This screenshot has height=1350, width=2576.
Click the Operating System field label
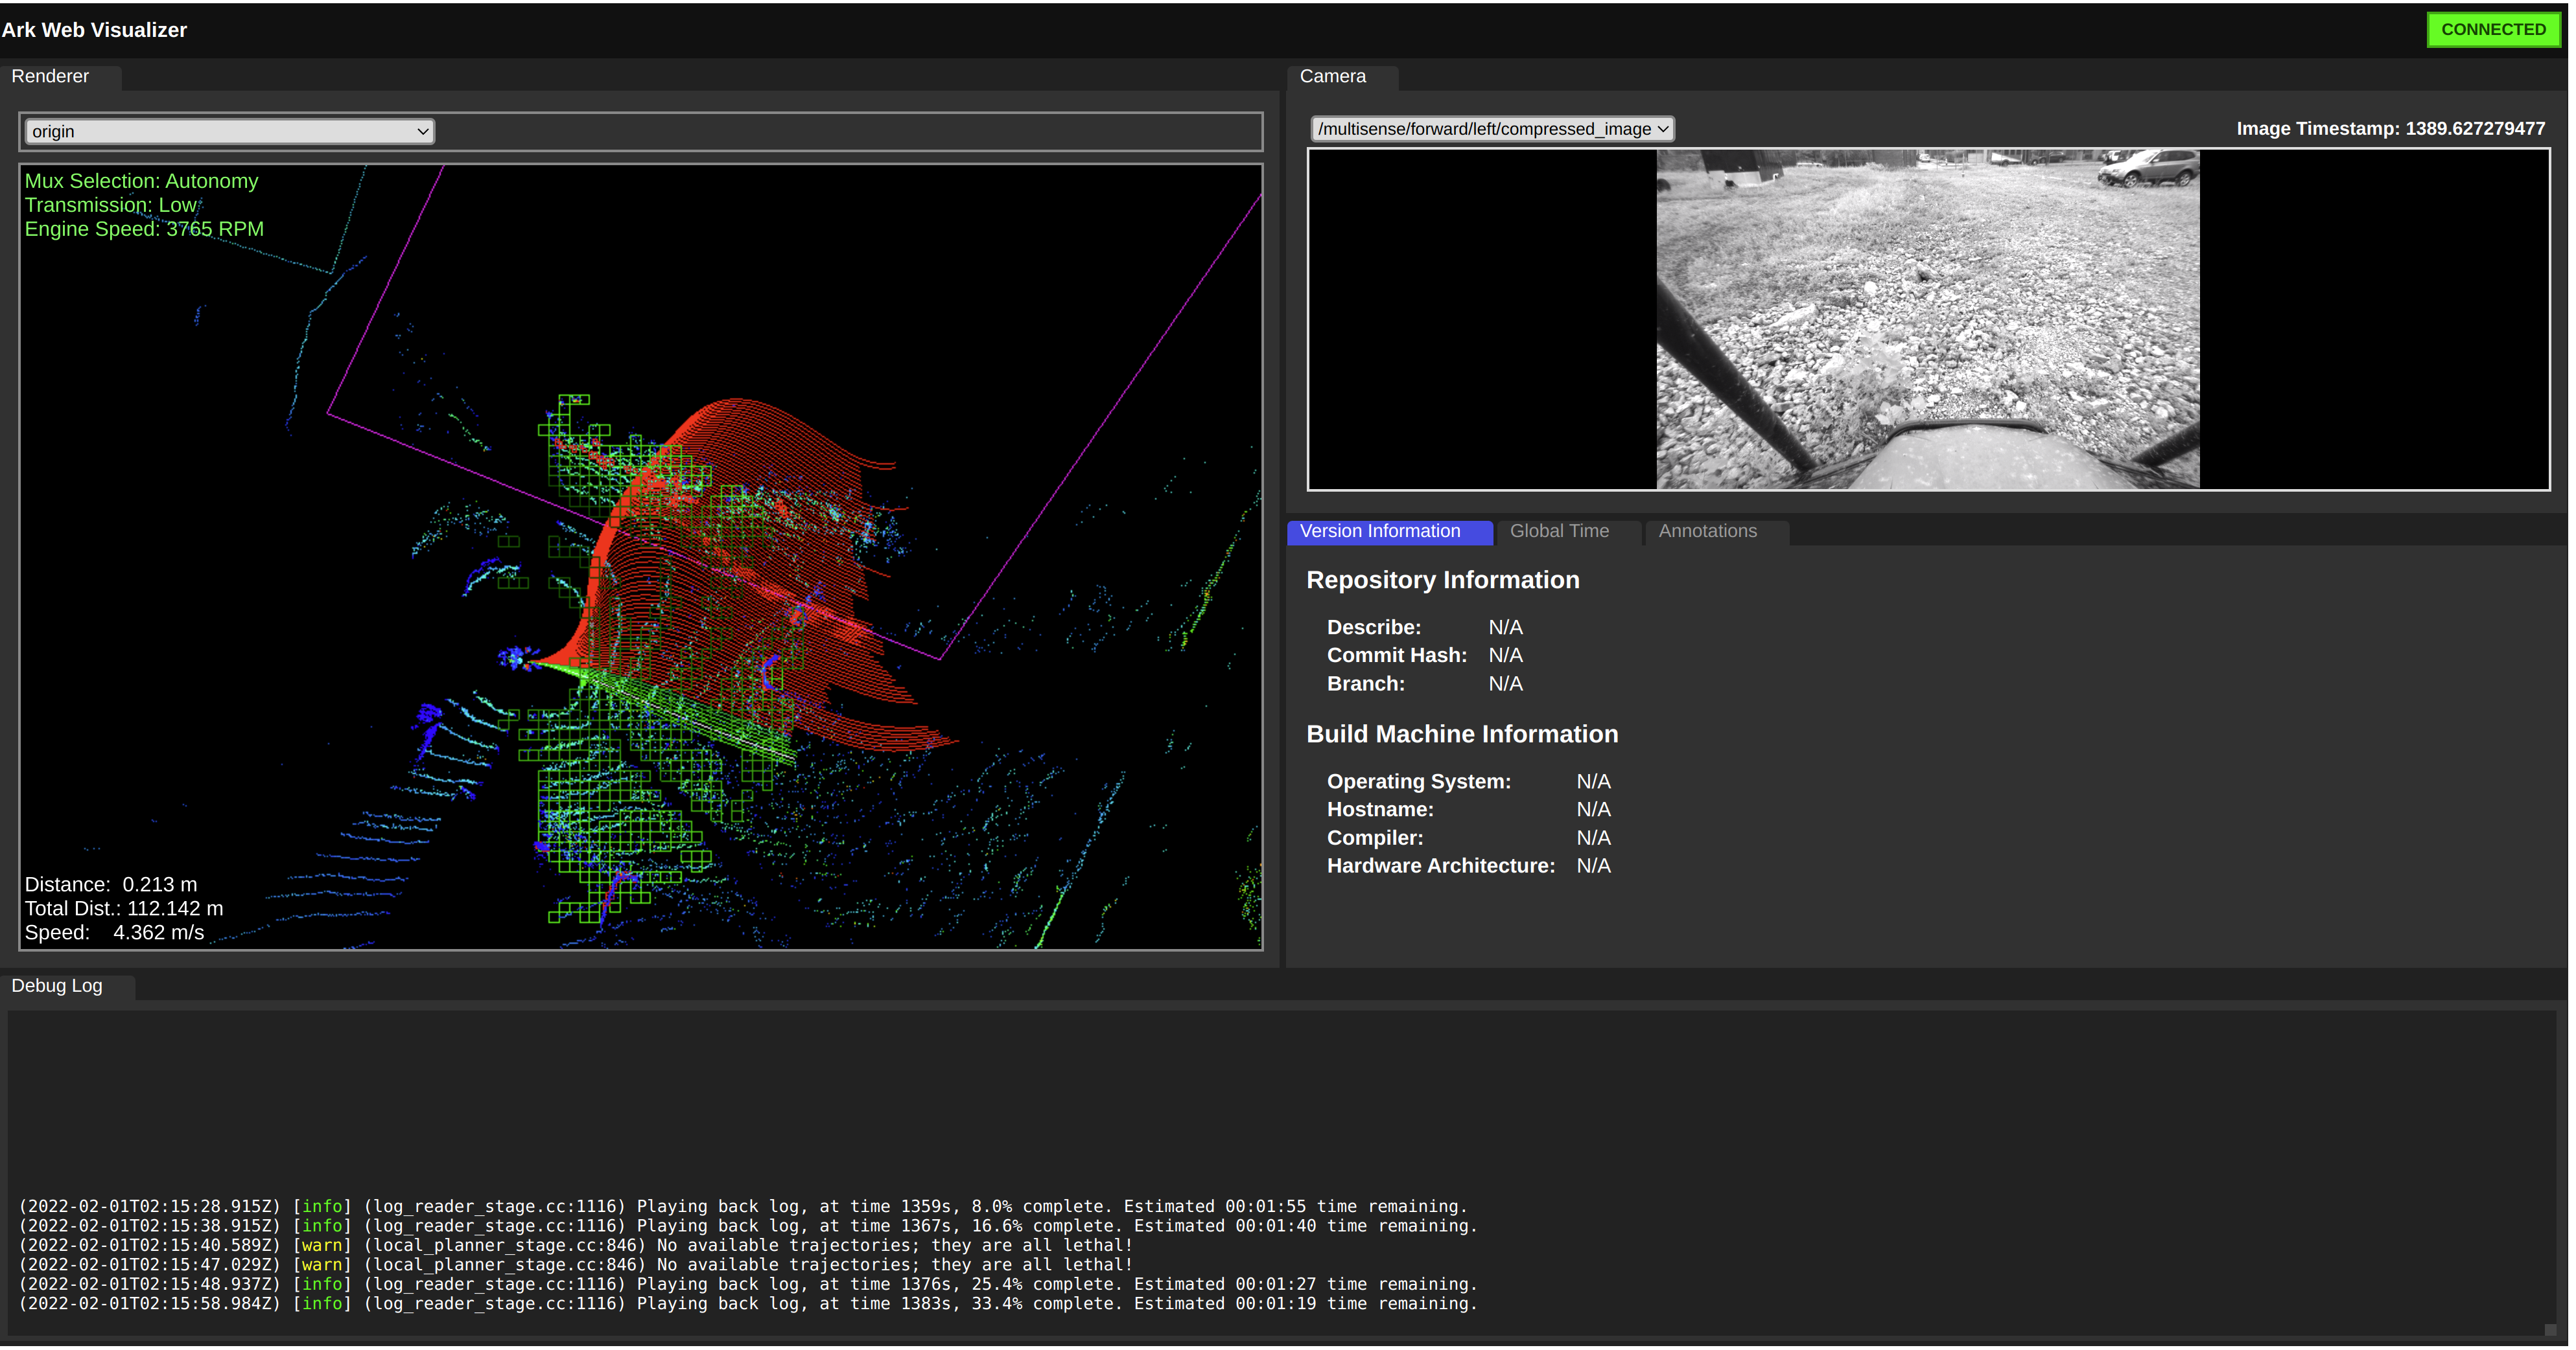[x=1419, y=781]
